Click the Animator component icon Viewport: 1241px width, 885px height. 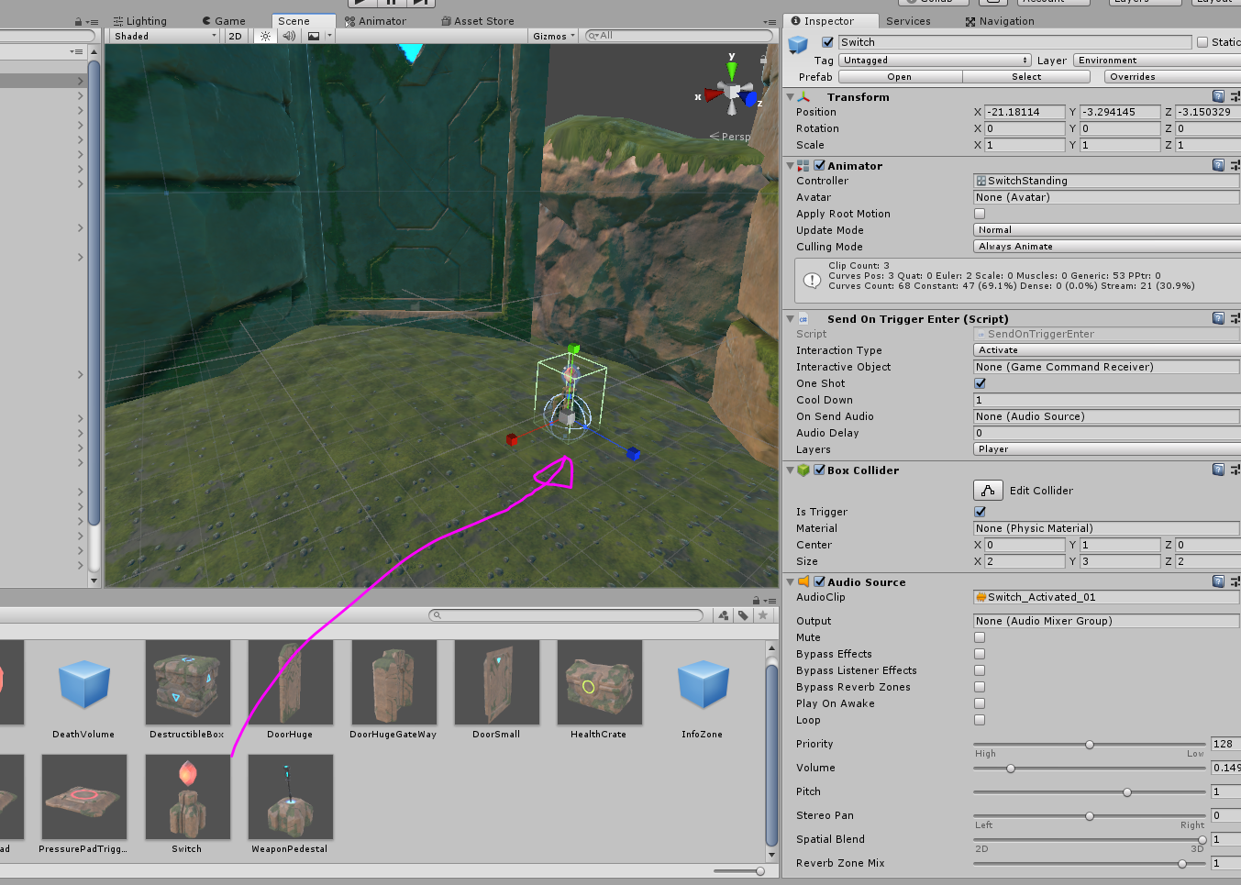pos(803,166)
